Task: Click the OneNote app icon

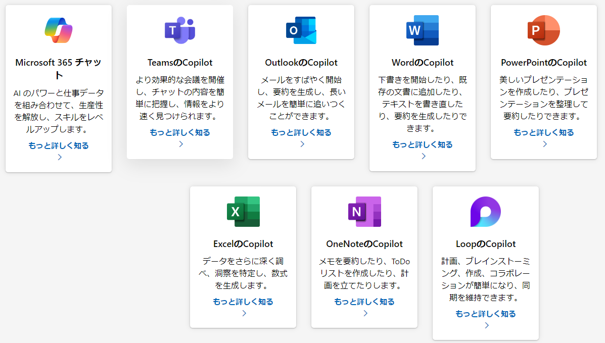Action: 364,212
